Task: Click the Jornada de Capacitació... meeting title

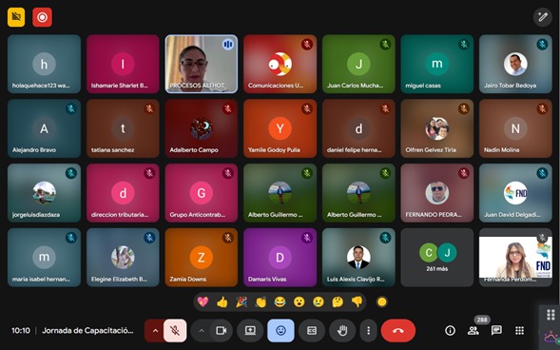Action: click(x=87, y=331)
